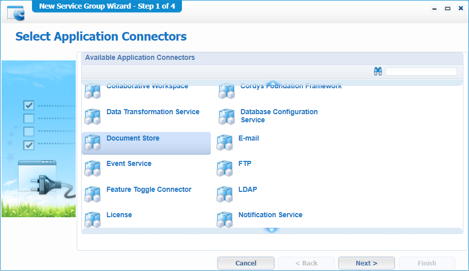Pick the Feature Toggle Connector icon
469x271 pixels.
pos(92,194)
